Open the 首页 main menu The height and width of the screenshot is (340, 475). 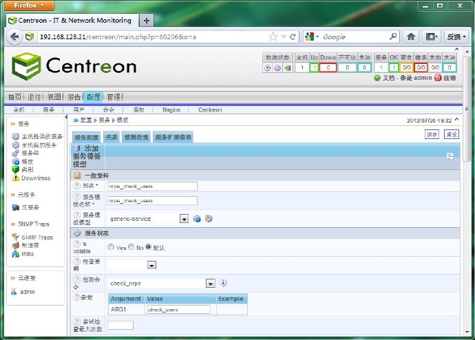[x=15, y=97]
